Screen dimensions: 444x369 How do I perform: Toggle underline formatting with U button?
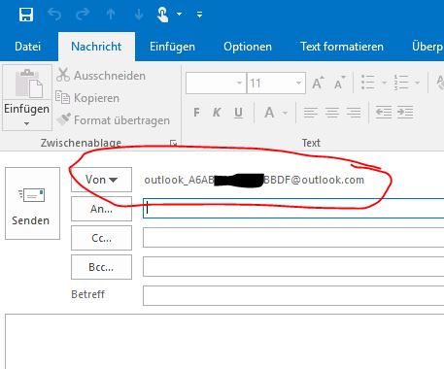pyautogui.click(x=238, y=113)
